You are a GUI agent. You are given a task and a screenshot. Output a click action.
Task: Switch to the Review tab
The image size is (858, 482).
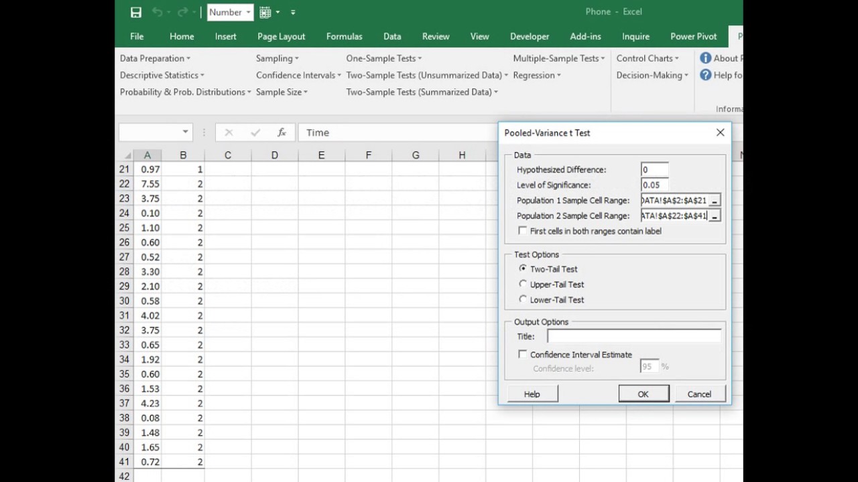(x=436, y=36)
